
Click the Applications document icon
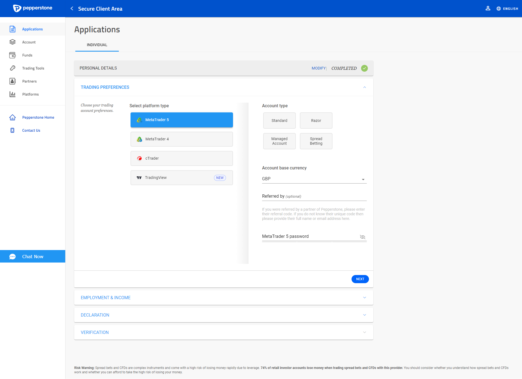coord(13,29)
